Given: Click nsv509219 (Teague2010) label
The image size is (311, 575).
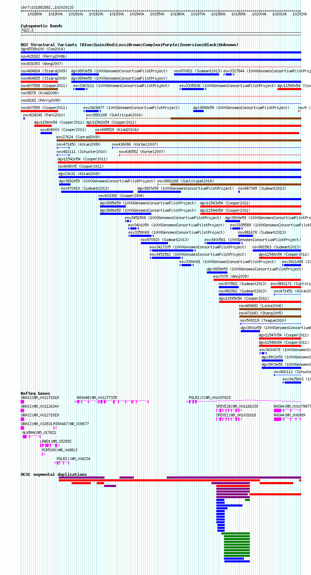Looking at the screenshot, I should pos(263,320).
